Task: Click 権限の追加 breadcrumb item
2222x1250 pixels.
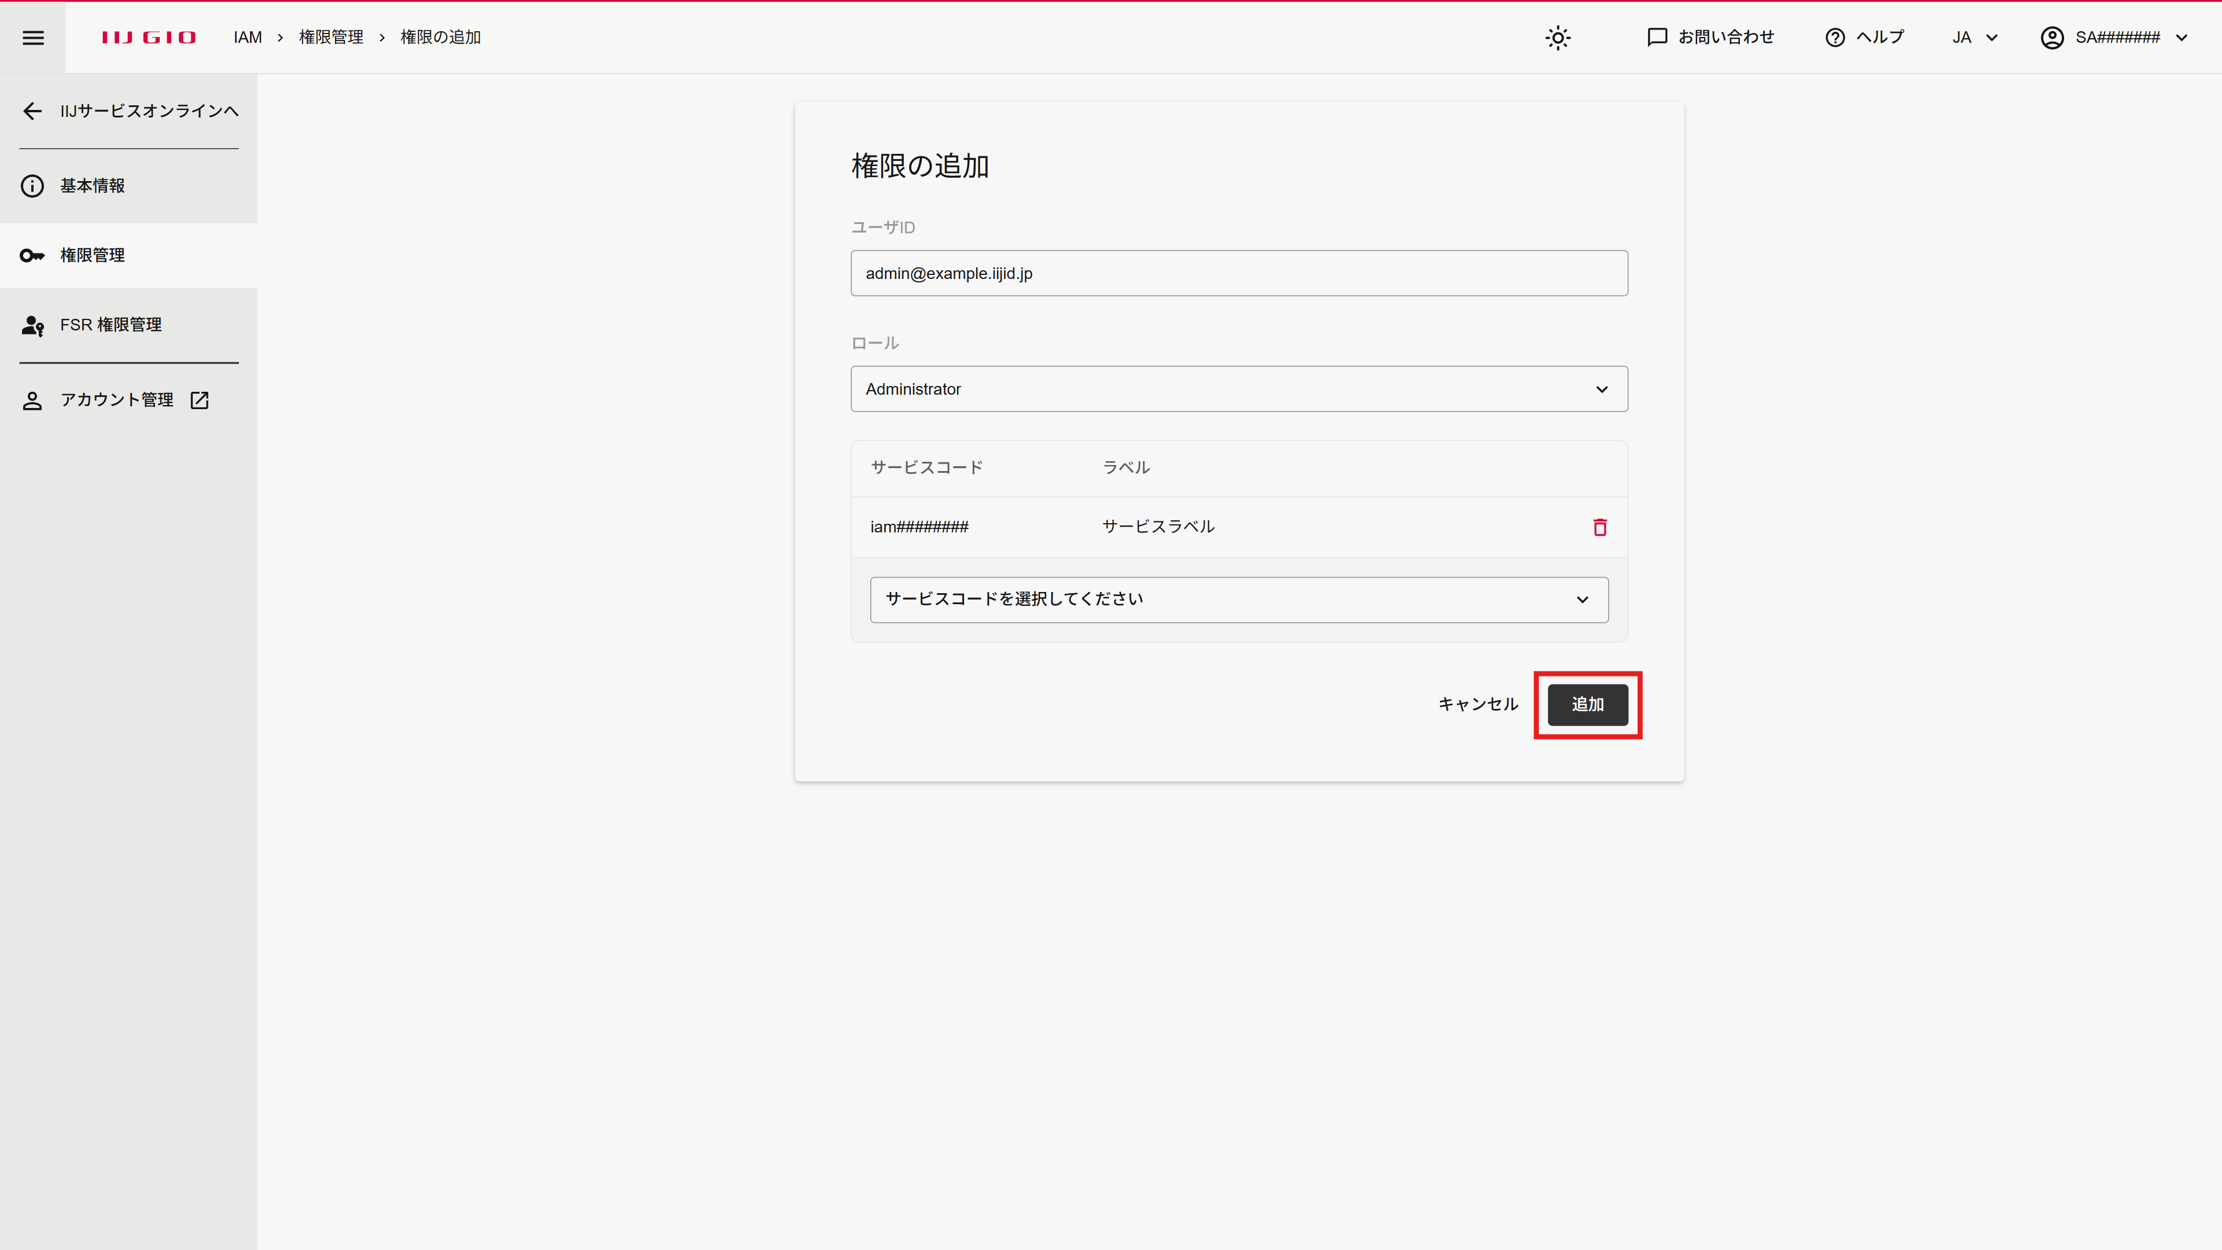Action: tap(441, 37)
